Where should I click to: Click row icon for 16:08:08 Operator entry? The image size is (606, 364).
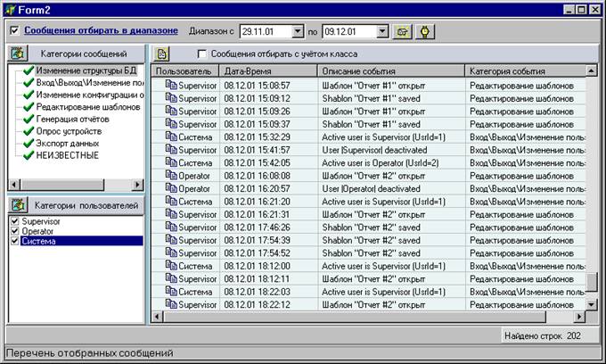171,175
